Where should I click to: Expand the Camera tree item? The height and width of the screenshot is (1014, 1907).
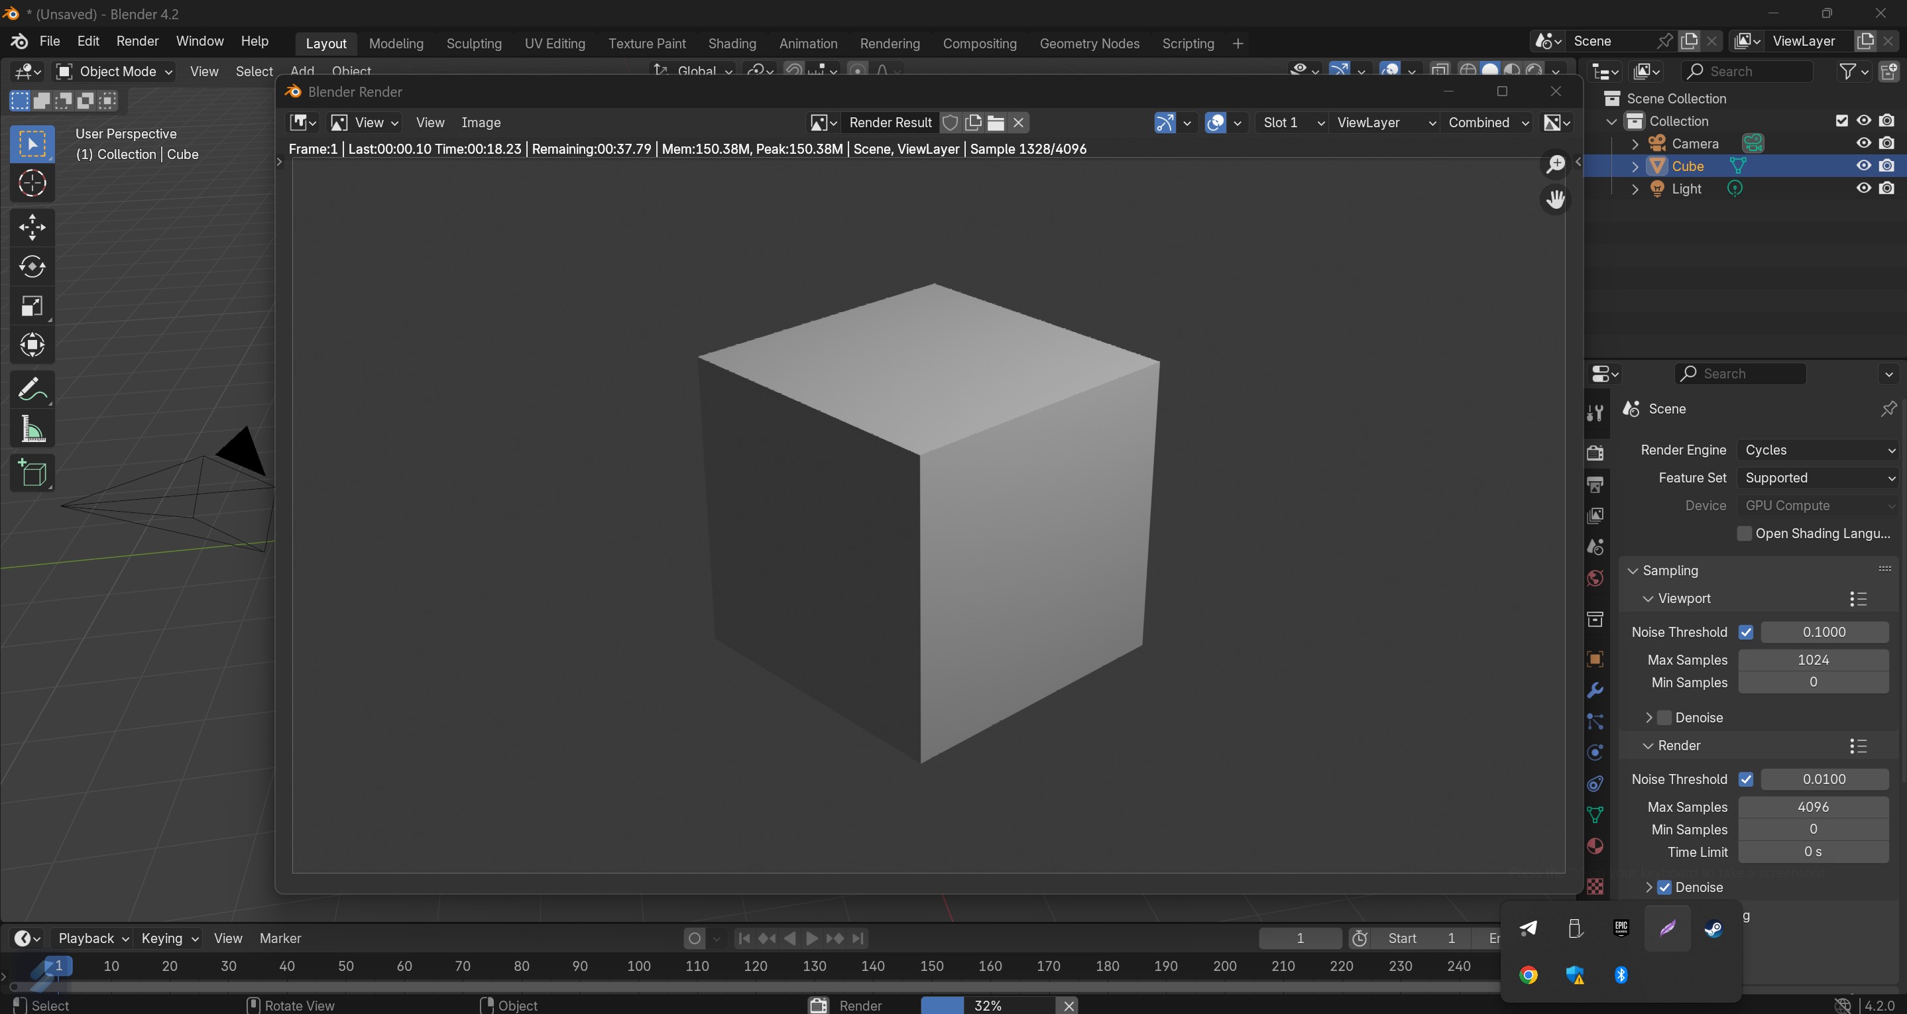pyautogui.click(x=1635, y=144)
